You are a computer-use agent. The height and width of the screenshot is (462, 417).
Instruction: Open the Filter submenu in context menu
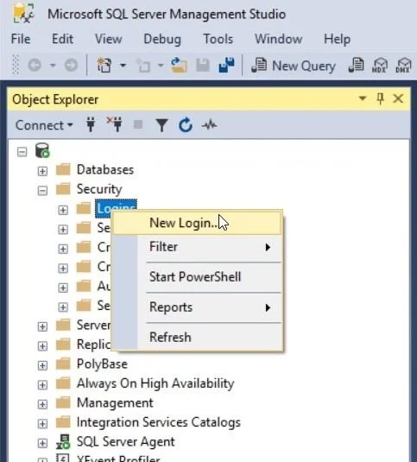197,247
